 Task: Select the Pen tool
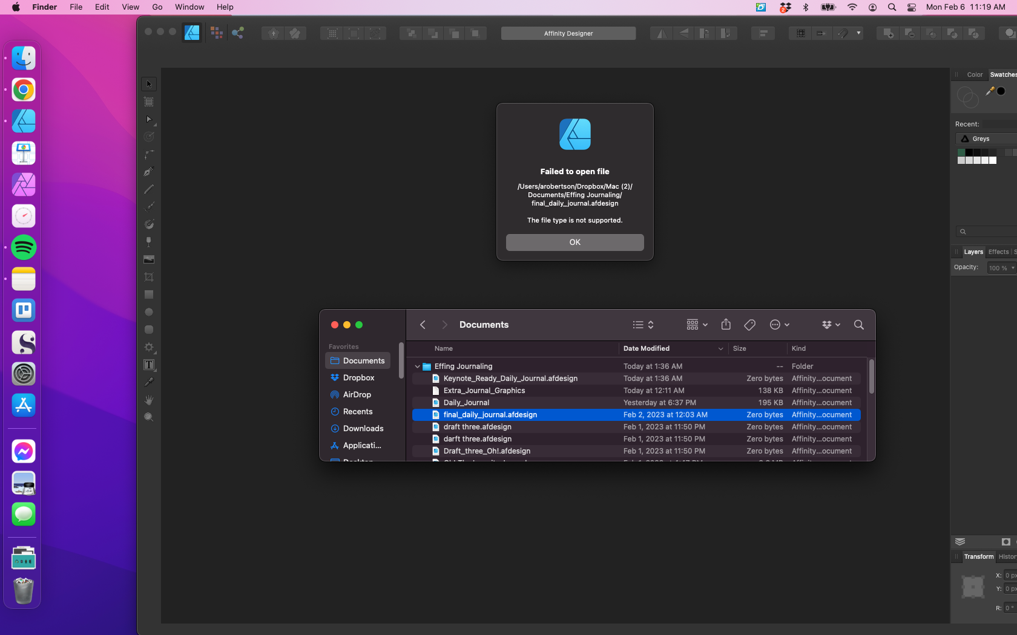coord(149,172)
